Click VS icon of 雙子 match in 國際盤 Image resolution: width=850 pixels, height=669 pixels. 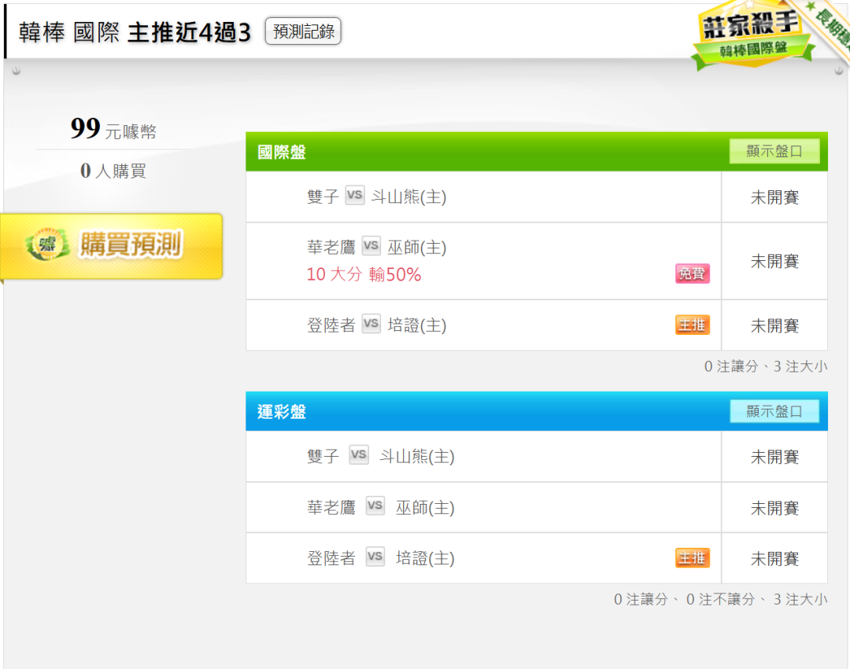click(x=355, y=195)
